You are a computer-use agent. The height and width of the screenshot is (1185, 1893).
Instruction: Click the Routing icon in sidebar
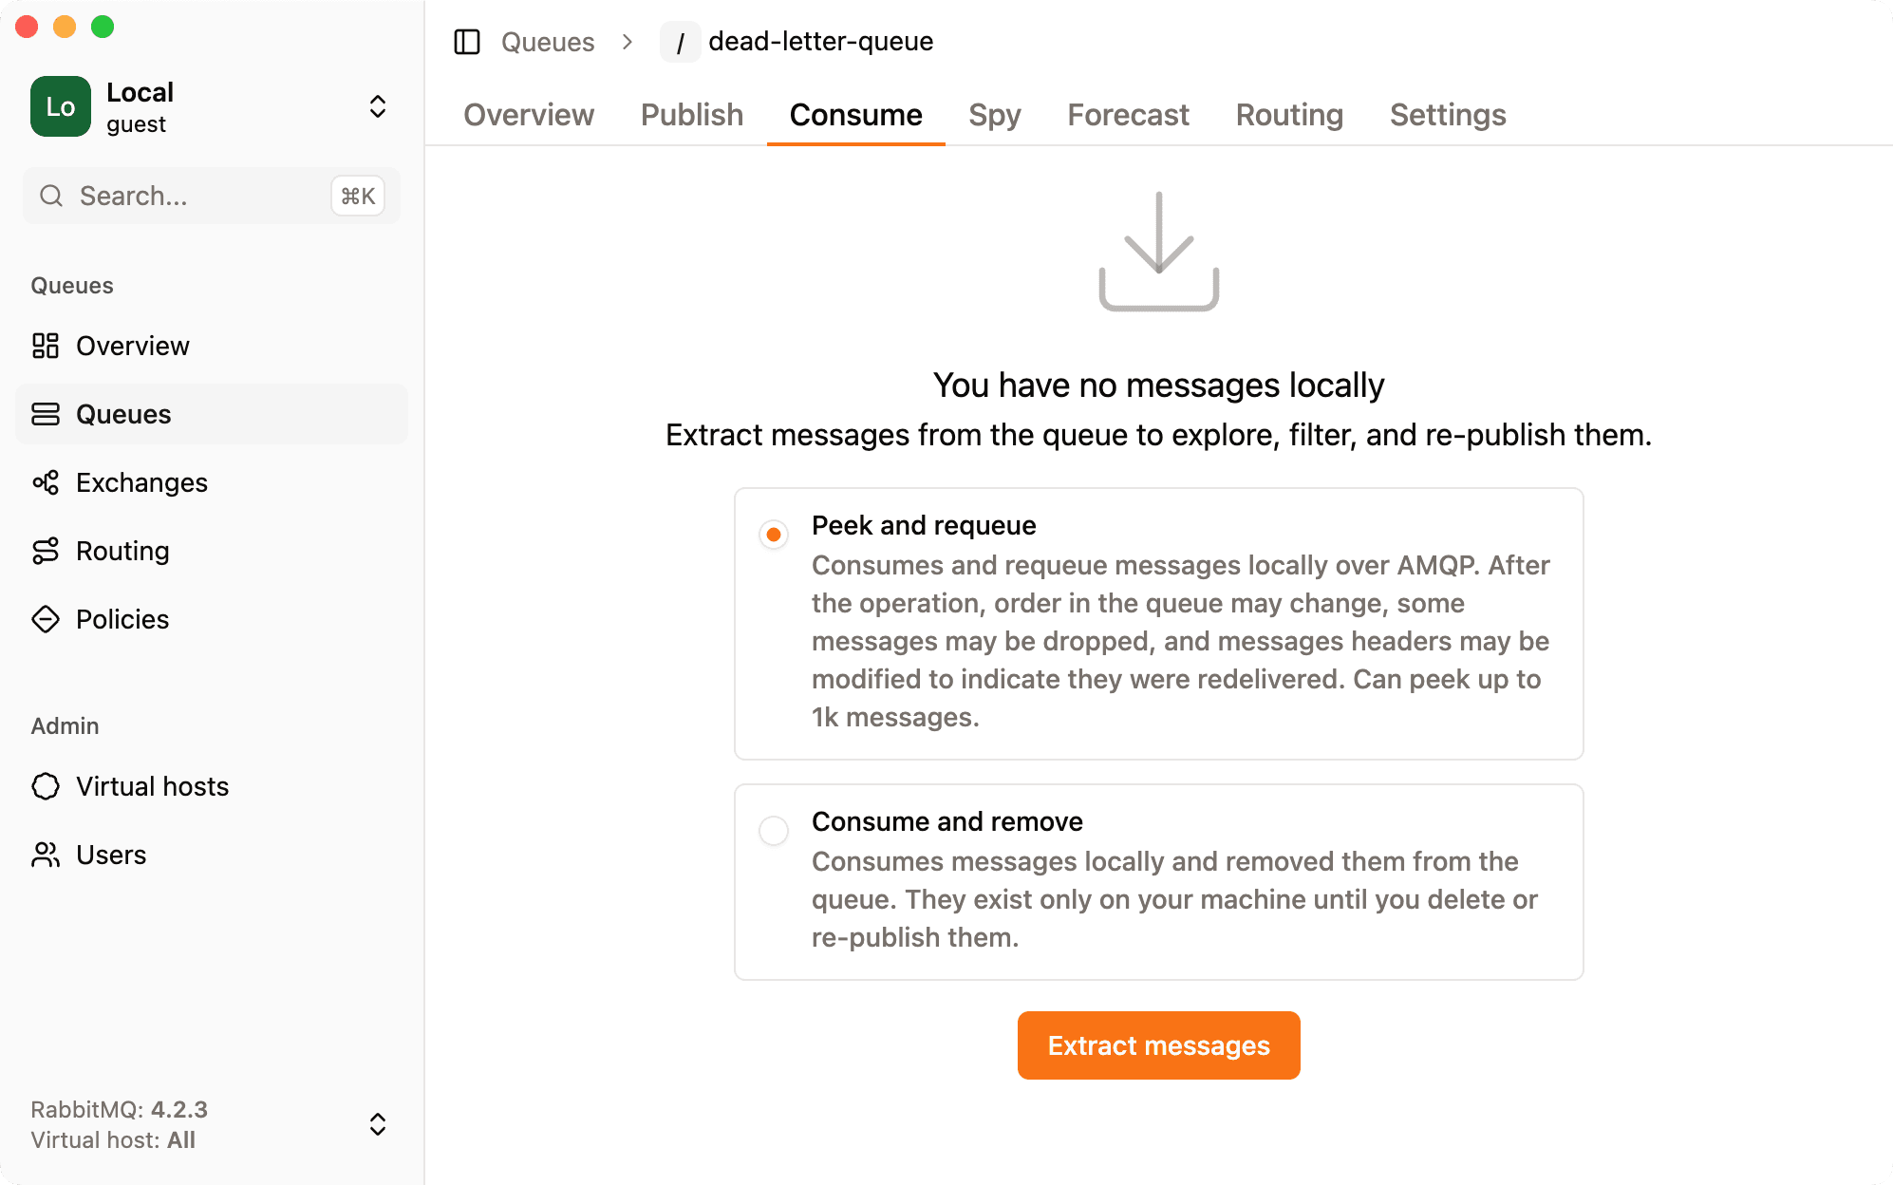point(46,551)
